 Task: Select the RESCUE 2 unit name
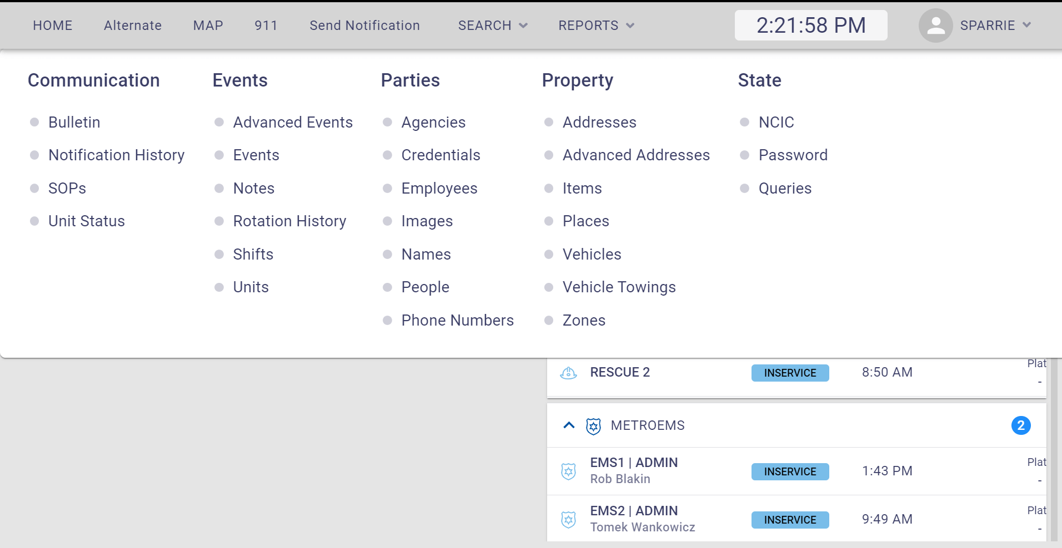[620, 372]
